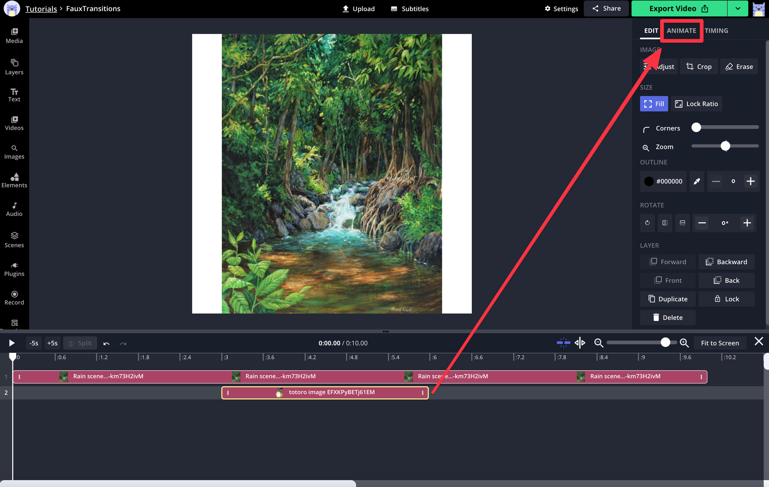Increase the outline thickness with plus
The image size is (769, 487).
pos(750,181)
